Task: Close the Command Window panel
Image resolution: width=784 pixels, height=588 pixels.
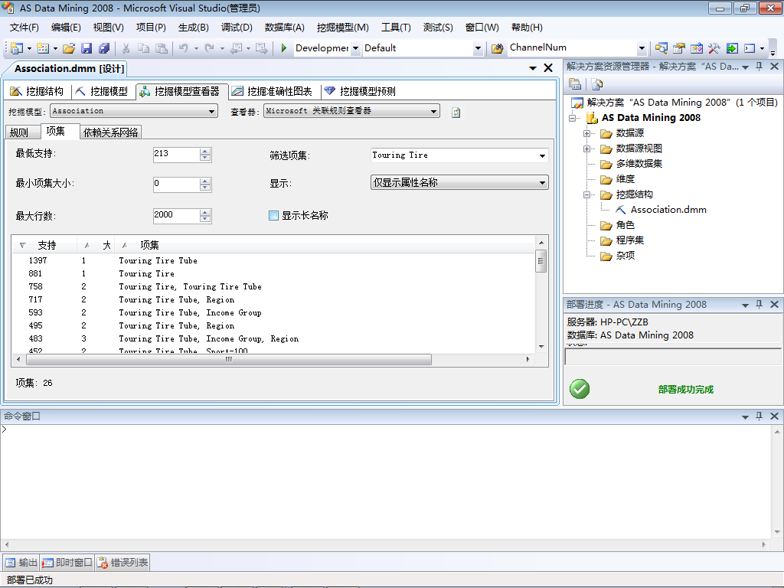Action: pyautogui.click(x=775, y=416)
